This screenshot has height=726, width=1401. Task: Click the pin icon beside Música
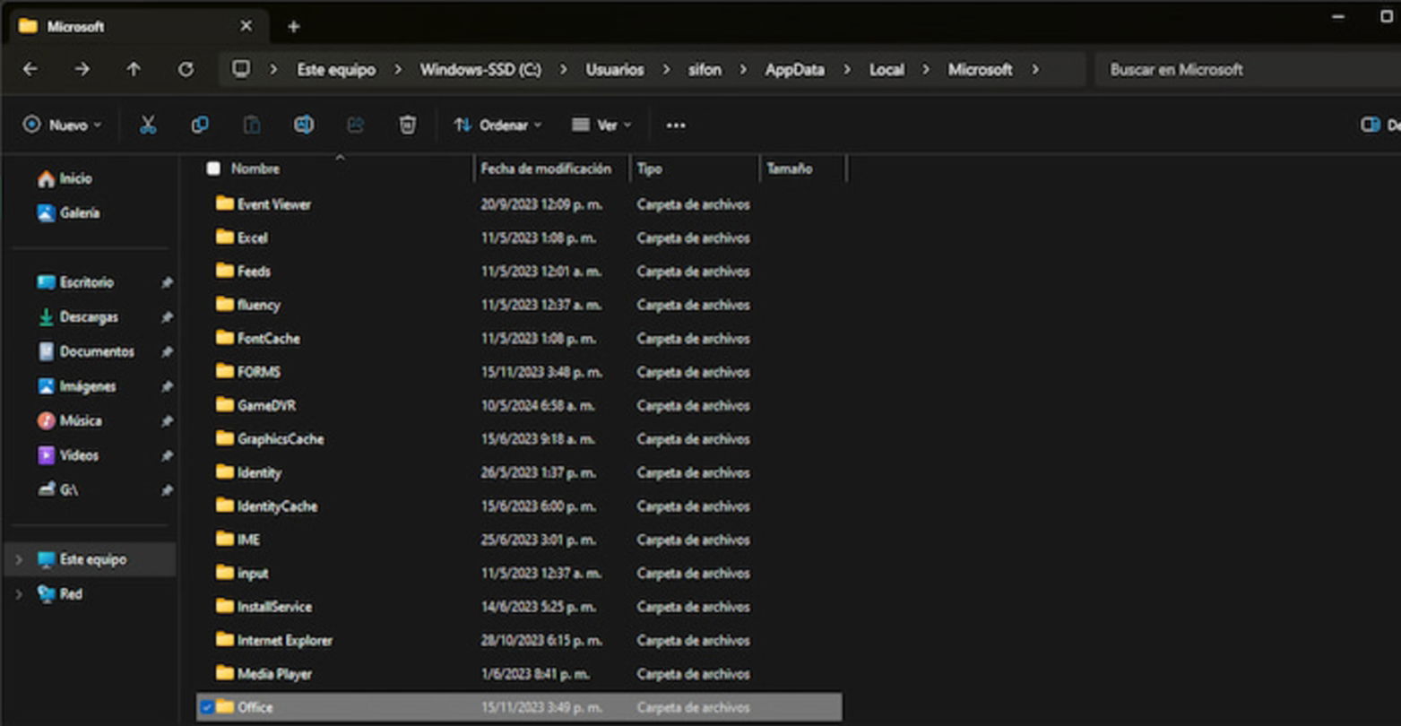pyautogui.click(x=167, y=420)
